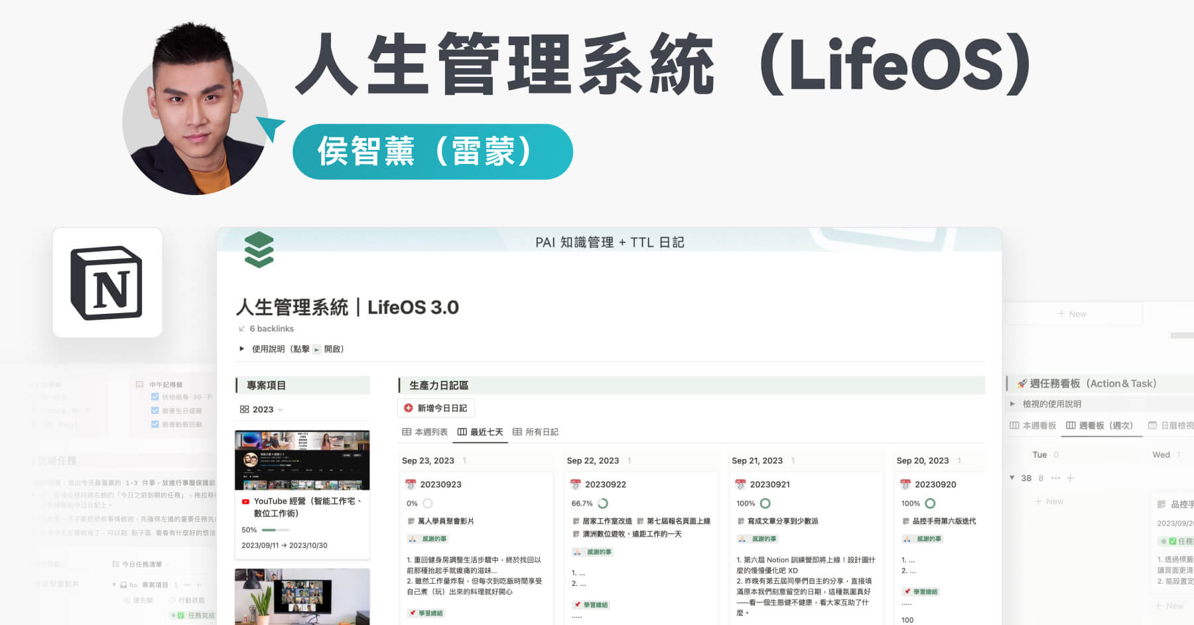Image resolution: width=1194 pixels, height=625 pixels.
Task: Click the calendar icon beside 20230922
Action: pos(575,484)
